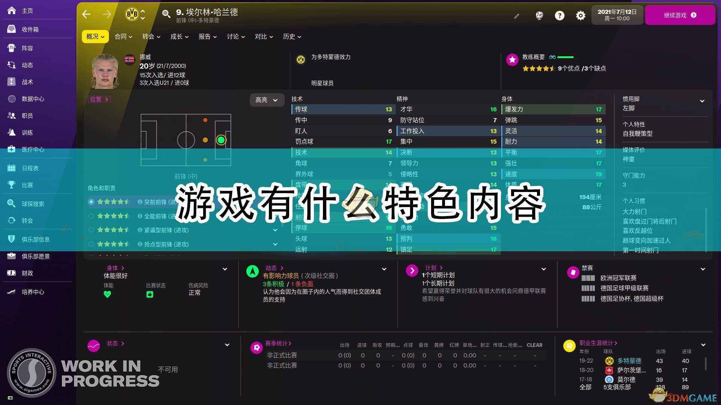This screenshot has width=721, height=405.
Task: Open the 战术 (Tactics) panel
Action: click(x=26, y=82)
